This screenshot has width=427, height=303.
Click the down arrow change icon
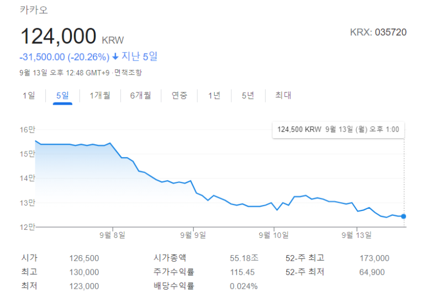click(115, 57)
